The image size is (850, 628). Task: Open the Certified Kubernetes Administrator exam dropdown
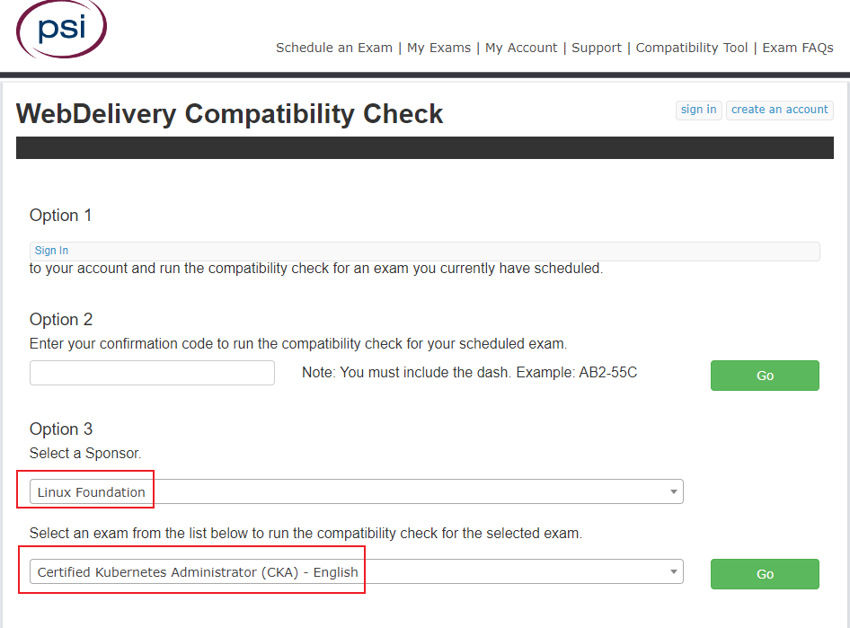click(356, 571)
